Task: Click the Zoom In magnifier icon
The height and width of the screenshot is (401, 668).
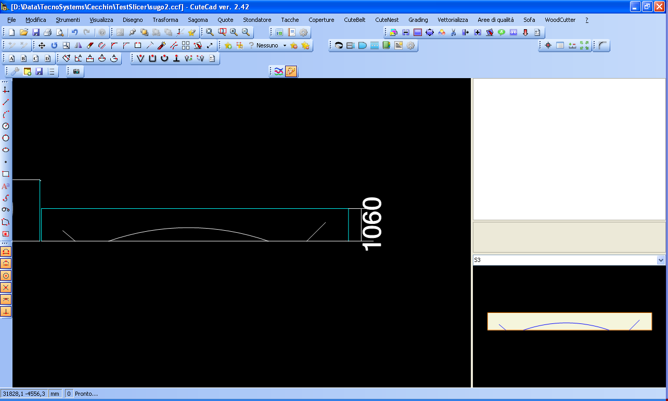Action: pos(234,32)
